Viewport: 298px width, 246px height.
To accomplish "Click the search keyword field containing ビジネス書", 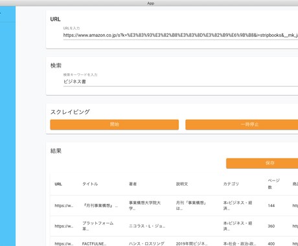I will [x=181, y=82].
